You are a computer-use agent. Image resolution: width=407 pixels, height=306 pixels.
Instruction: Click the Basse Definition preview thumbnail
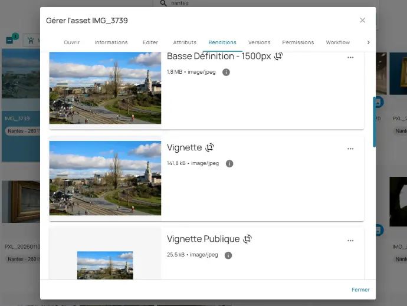tap(105, 88)
